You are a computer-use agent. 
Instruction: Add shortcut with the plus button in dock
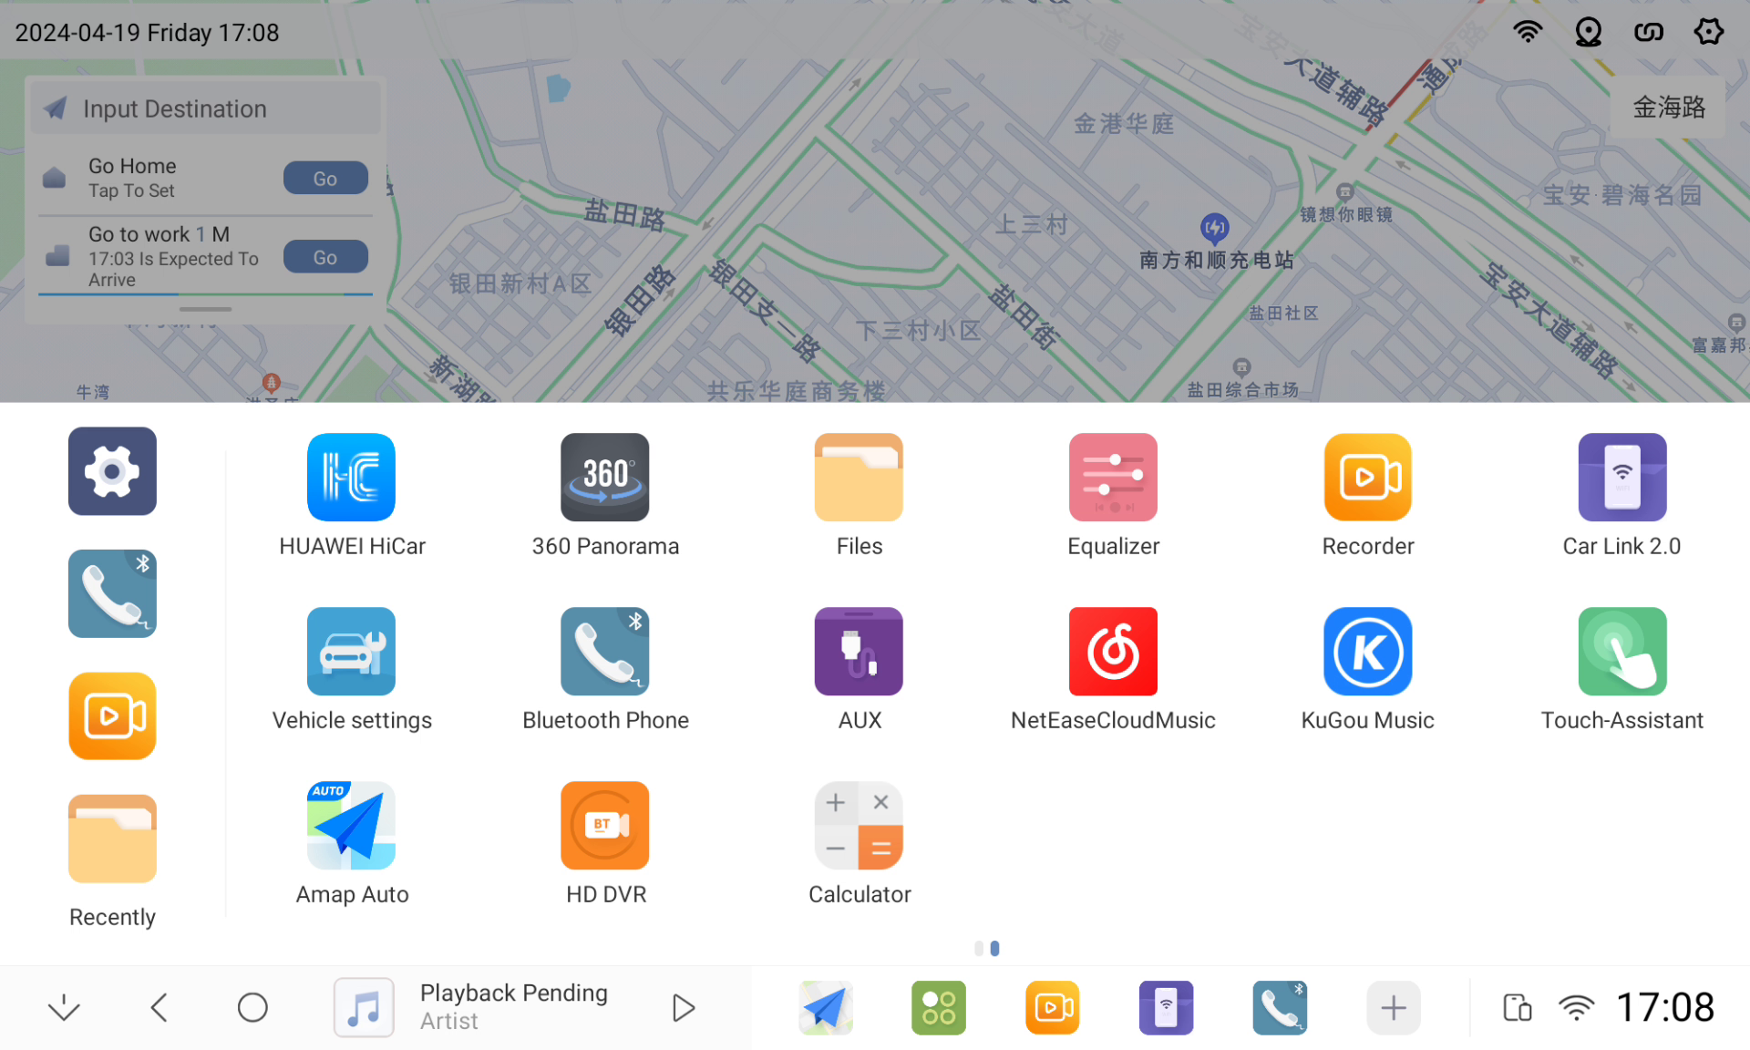coord(1392,1007)
